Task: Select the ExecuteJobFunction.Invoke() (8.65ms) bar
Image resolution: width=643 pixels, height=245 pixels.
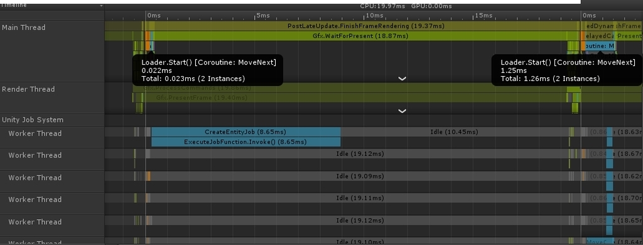Action: click(246, 142)
